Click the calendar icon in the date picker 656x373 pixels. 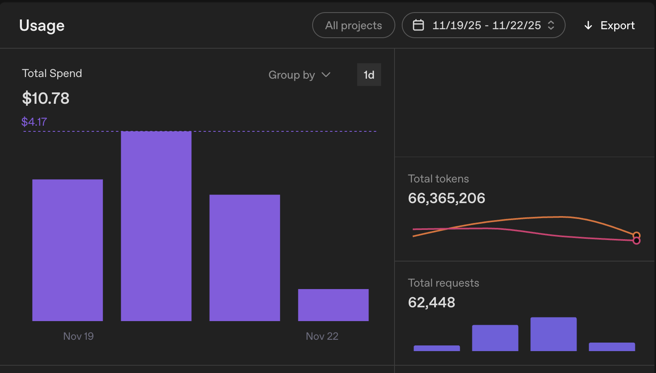(418, 25)
